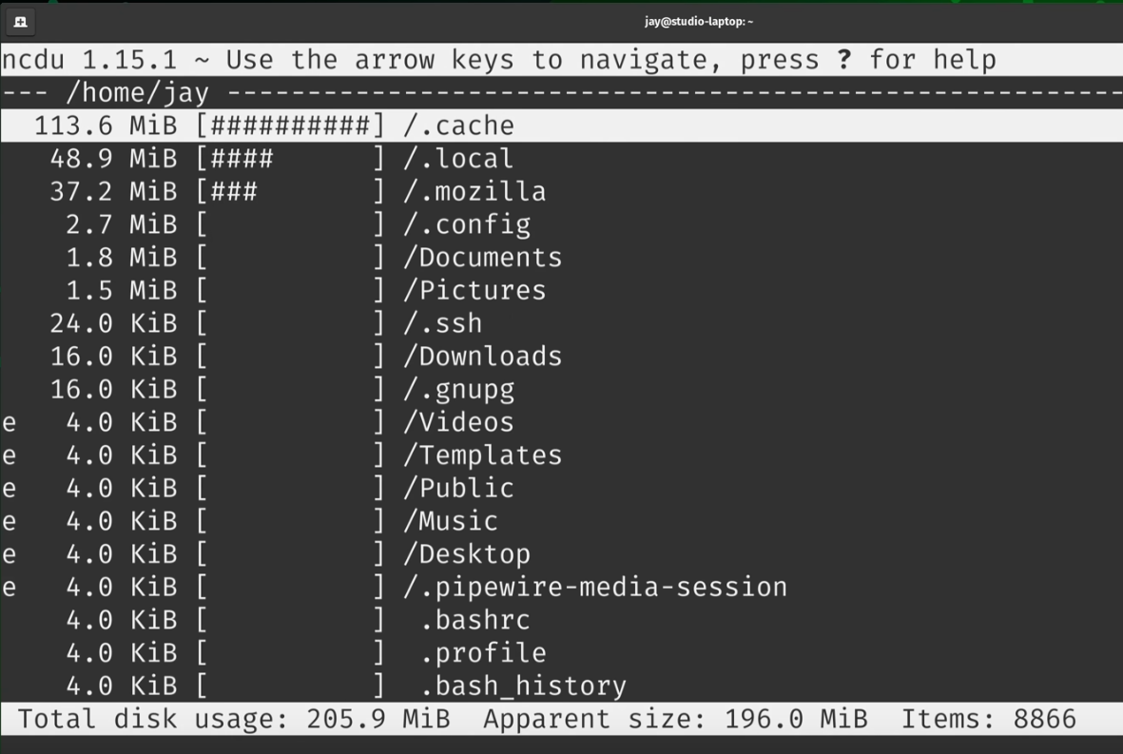Select the /Music directory entry

451,521
